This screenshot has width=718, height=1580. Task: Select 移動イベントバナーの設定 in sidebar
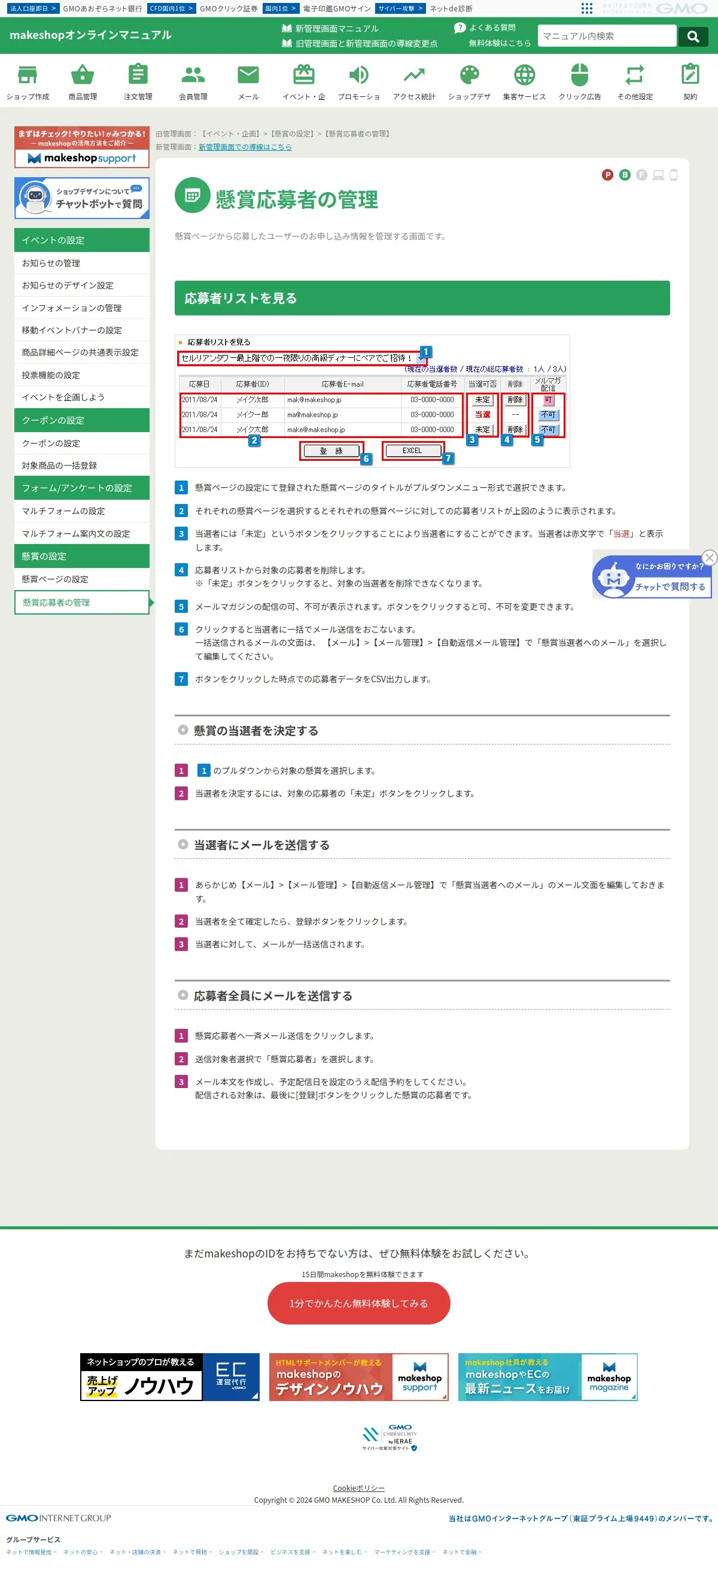coord(82,330)
